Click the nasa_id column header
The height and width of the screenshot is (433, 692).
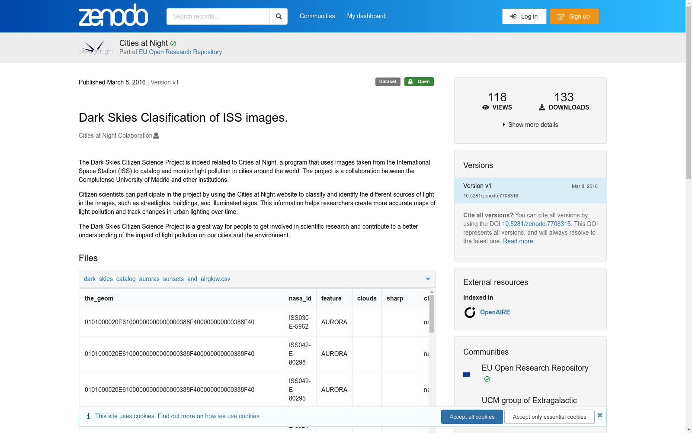(x=300, y=298)
